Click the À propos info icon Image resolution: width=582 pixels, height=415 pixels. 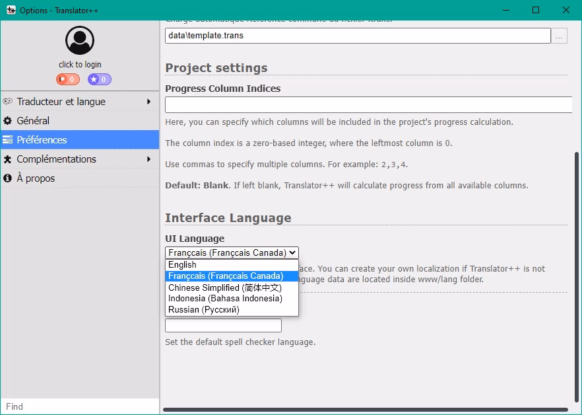[7, 178]
